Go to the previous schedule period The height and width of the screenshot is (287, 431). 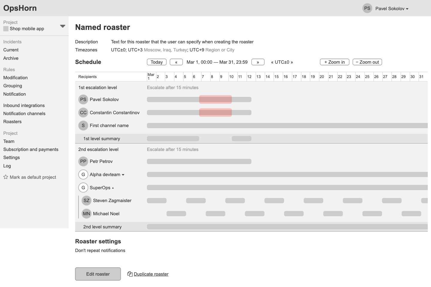point(176,62)
